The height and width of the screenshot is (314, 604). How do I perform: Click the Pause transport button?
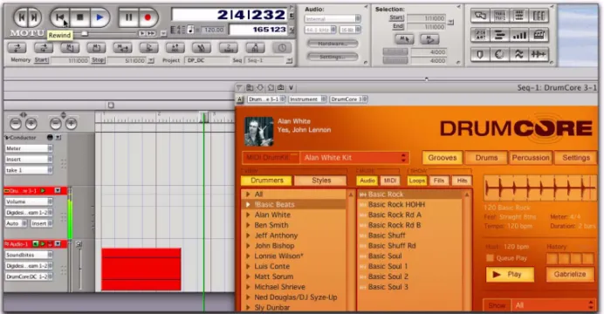[x=128, y=17]
